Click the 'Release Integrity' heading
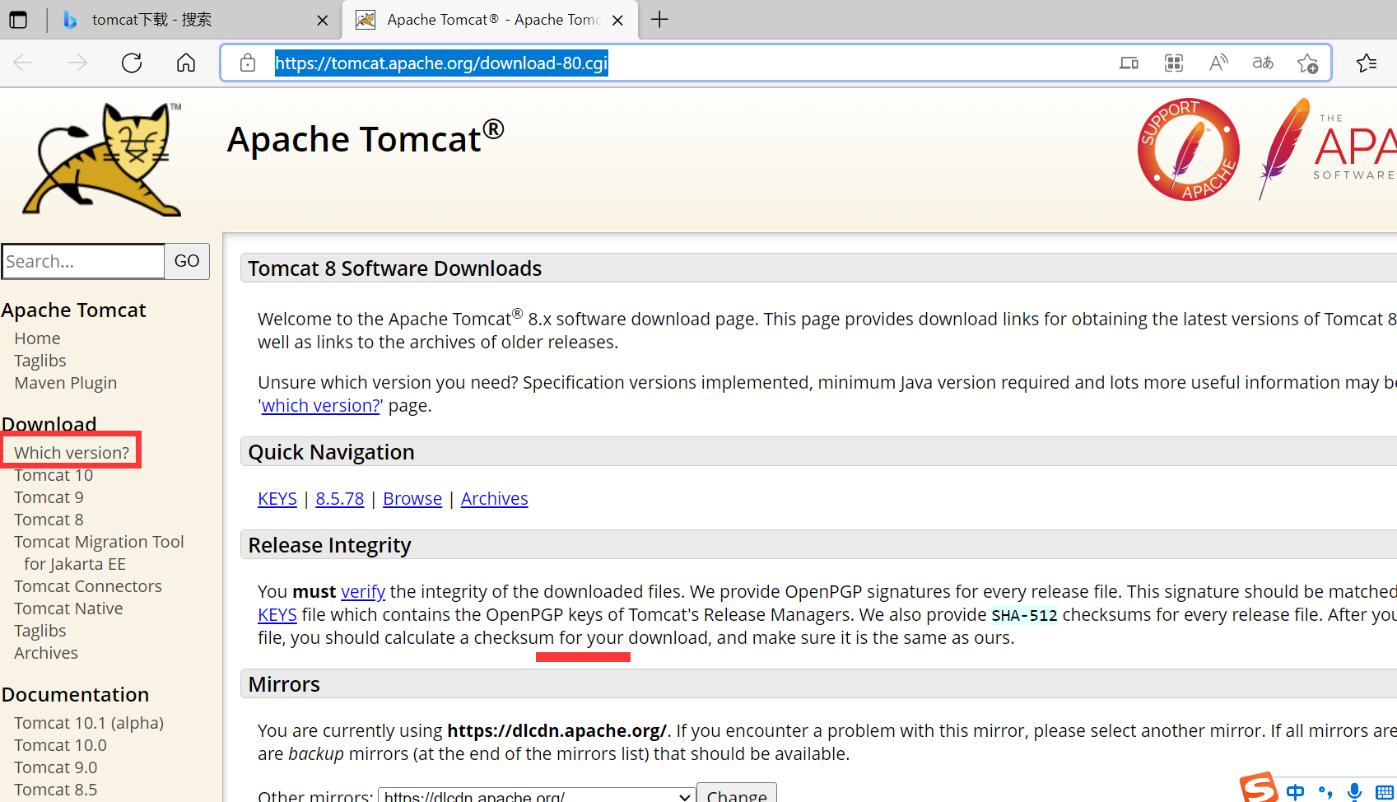 click(329, 546)
